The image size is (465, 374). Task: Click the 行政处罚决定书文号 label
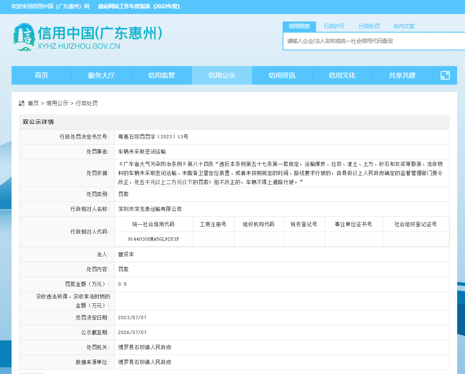tap(85, 137)
